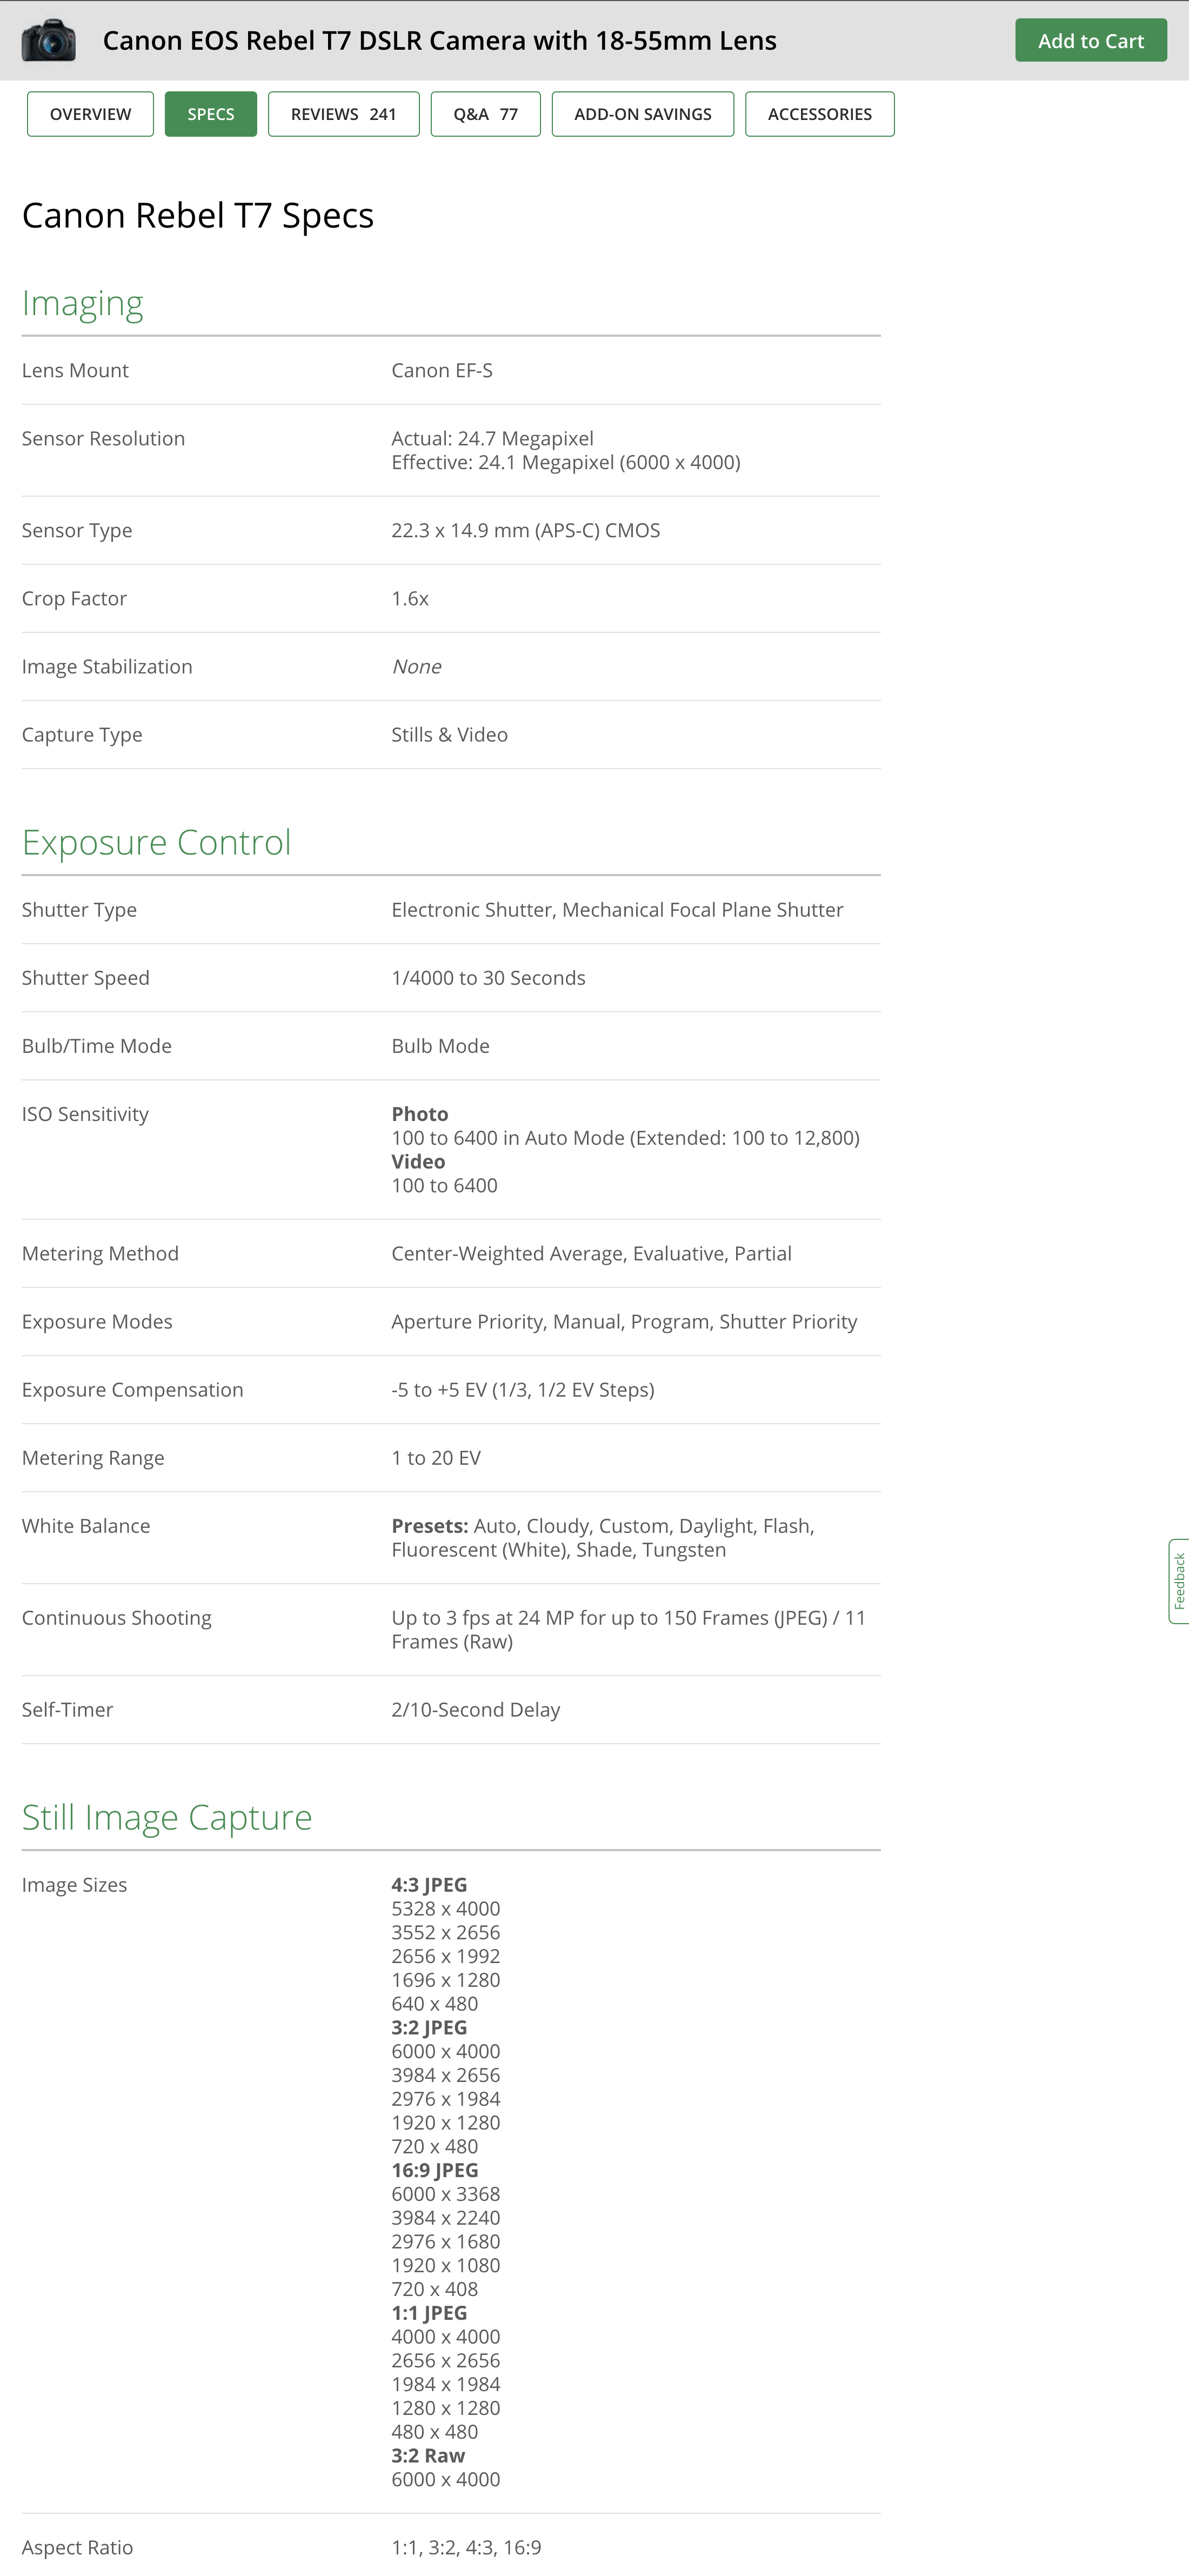Screen dimensions: 1189x2576
Task: Click the Aspect Ratio spec value
Action: (465, 2547)
